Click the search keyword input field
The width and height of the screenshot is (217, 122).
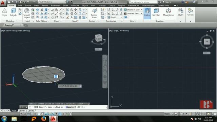tap(143, 2)
